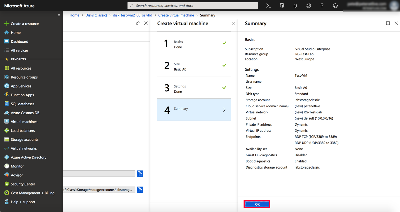Click the Storage accounts icon

click(x=7, y=140)
